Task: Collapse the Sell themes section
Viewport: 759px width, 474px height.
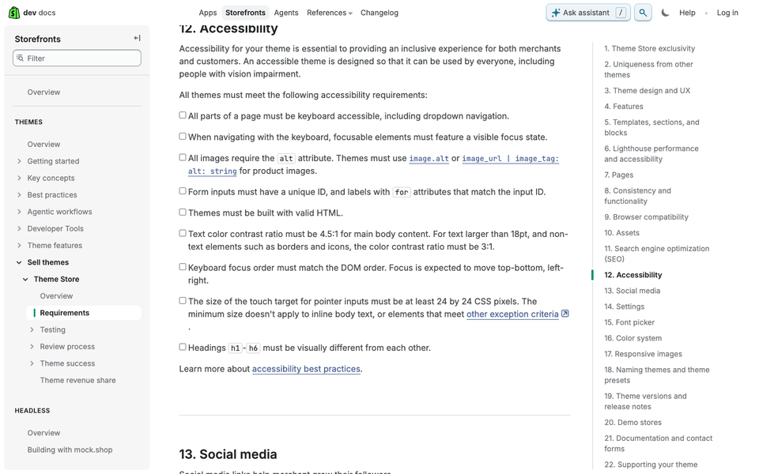Action: [x=19, y=262]
